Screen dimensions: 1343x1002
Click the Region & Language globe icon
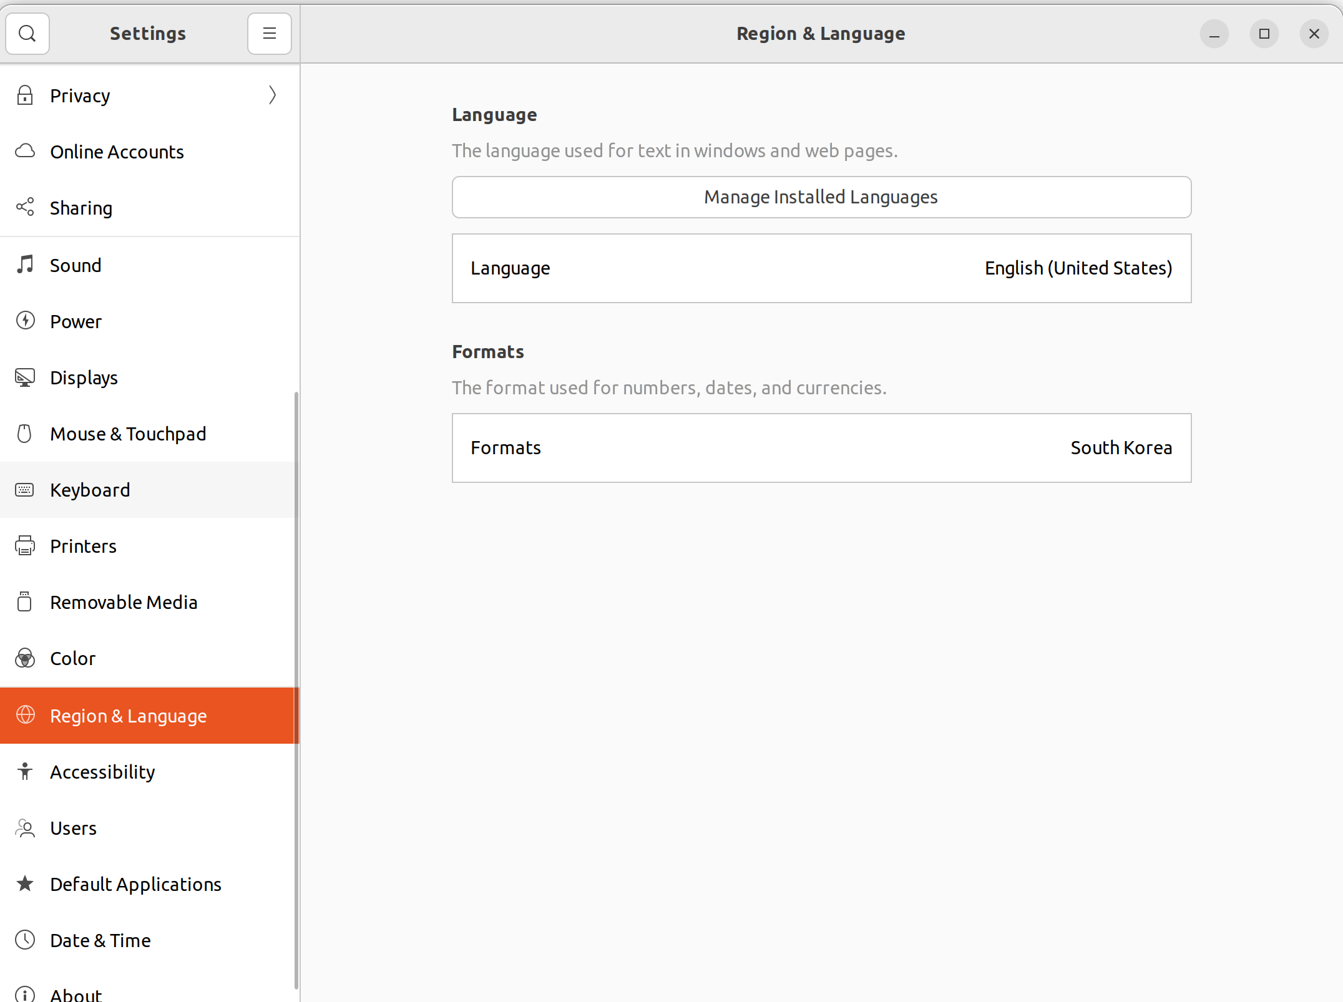click(x=25, y=716)
